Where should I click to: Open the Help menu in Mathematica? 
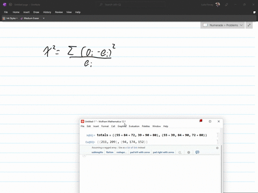pos(166,126)
